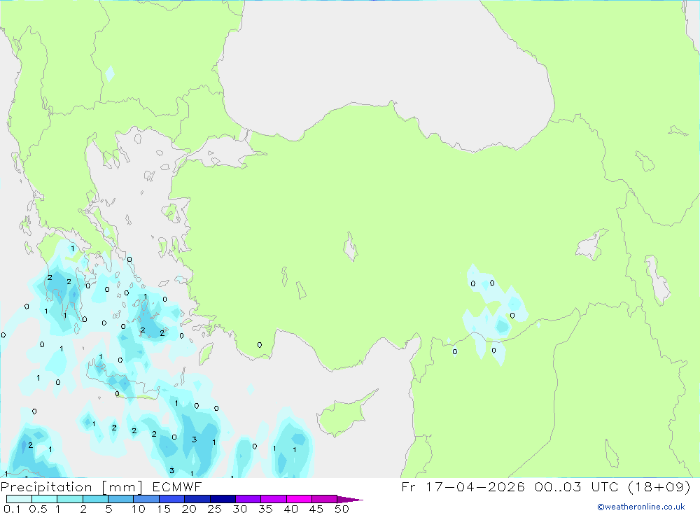Click the 0.5 to 1 mm legend swatch
Viewport: 700px width, 513px height.
pos(45,499)
